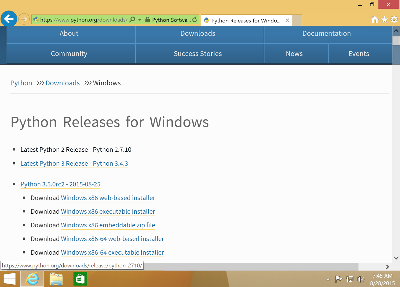The width and height of the screenshot is (400, 287).
Task: Open the Documentation navigation menu
Action: coord(326,33)
